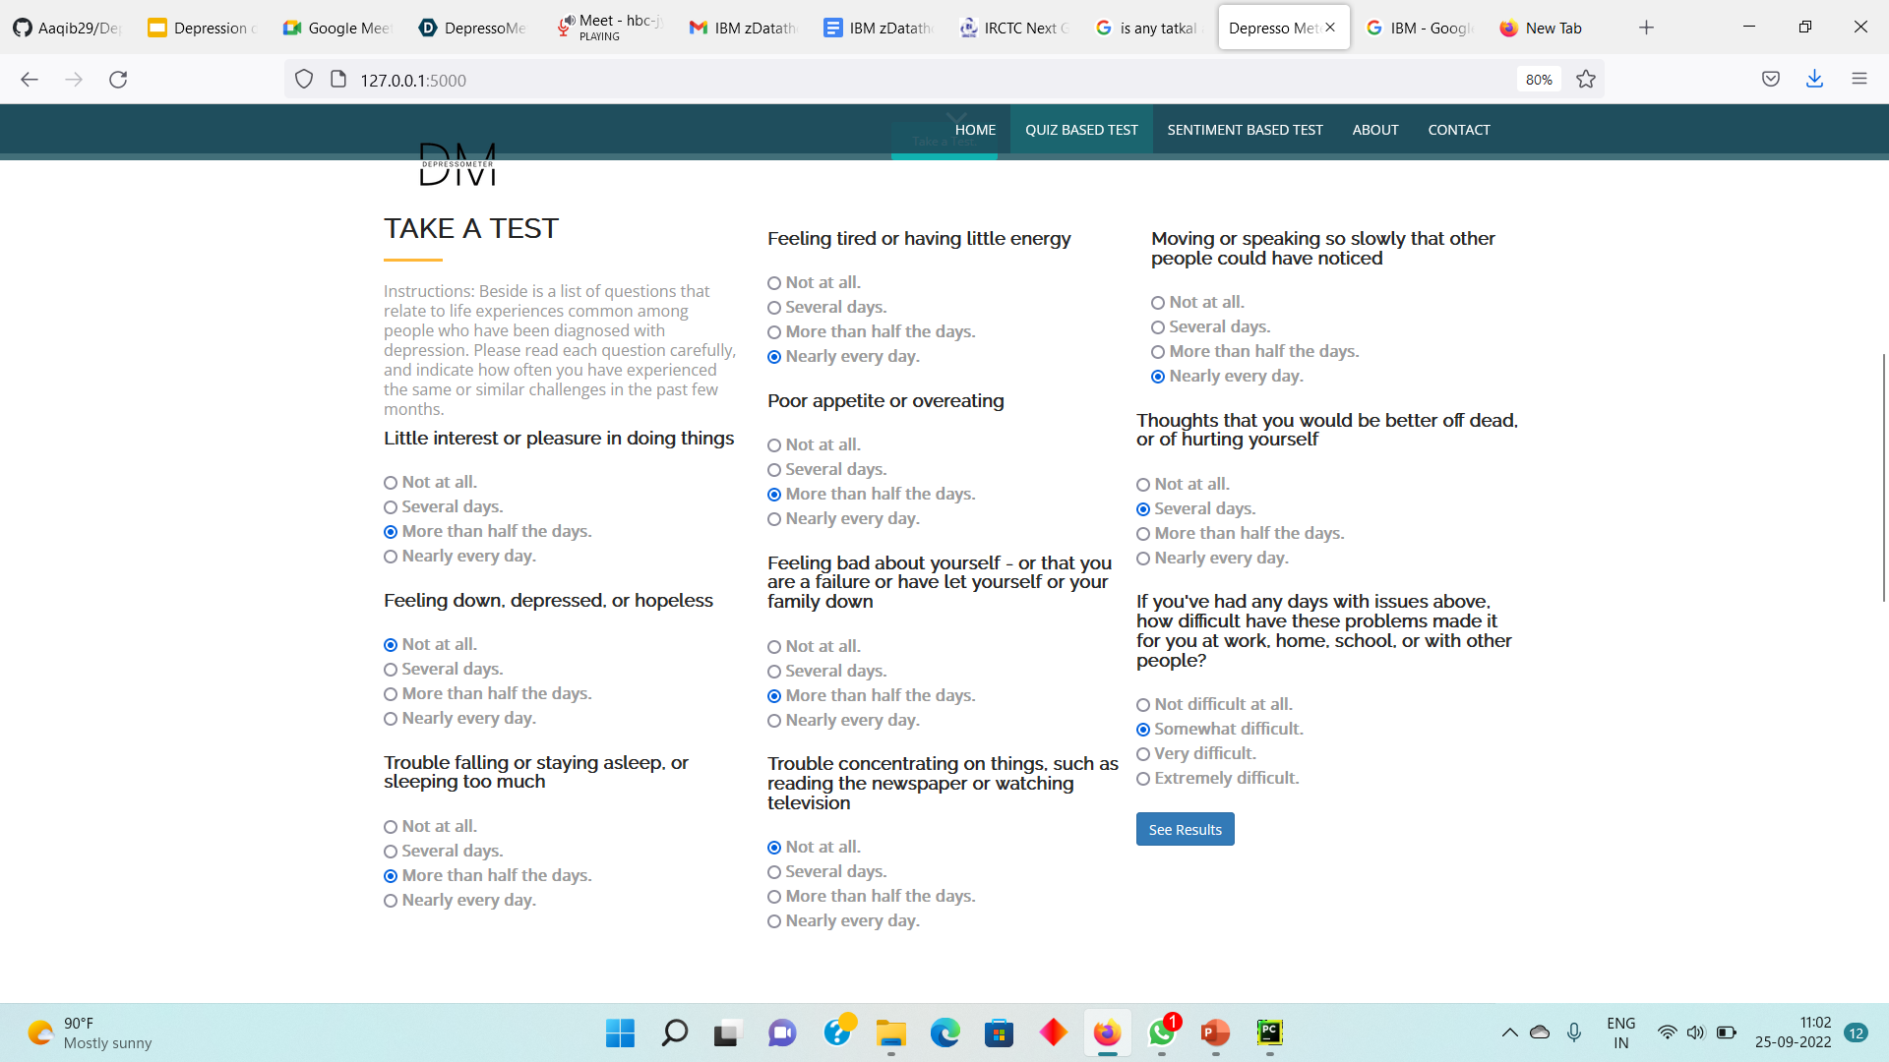Open the Firefox application menu
This screenshot has width=1889, height=1062.
point(1859,80)
